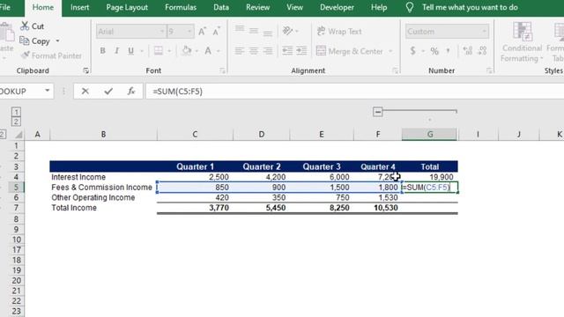
Task: Click the Bottom Align icon
Action: point(267,33)
